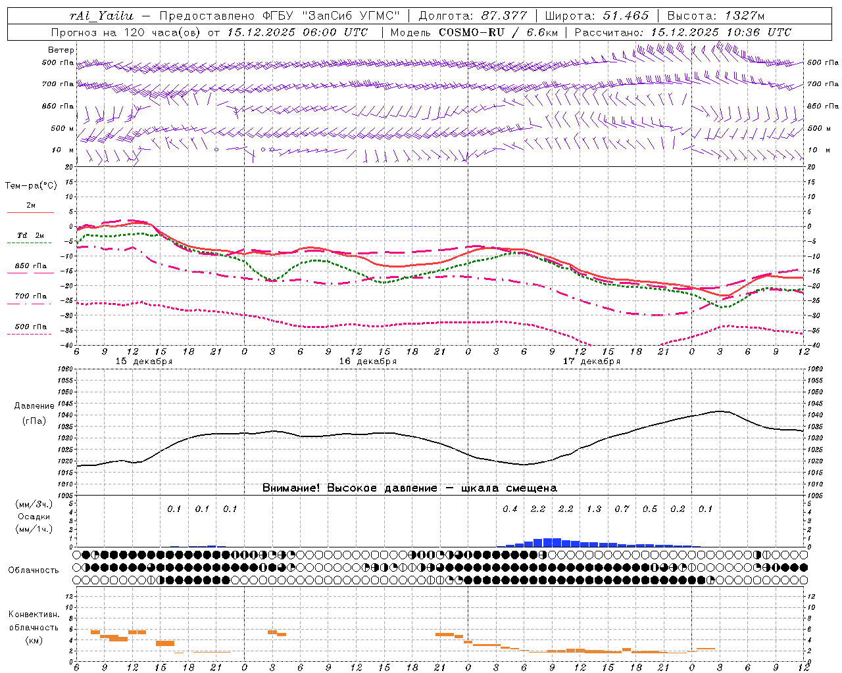Click the Td 2м legend label
The height and width of the screenshot is (673, 842).
[31, 235]
